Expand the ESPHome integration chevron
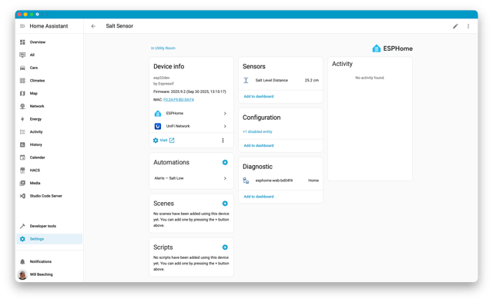The width and height of the screenshot is (493, 302). (x=225, y=114)
